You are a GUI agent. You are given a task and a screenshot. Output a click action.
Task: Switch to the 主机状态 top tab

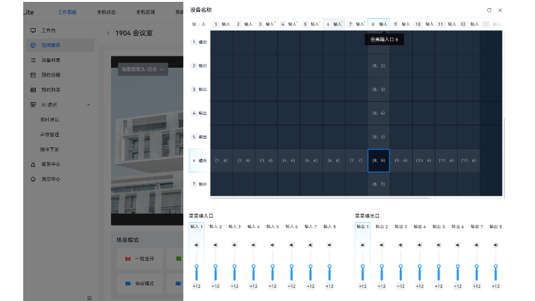[x=107, y=13]
